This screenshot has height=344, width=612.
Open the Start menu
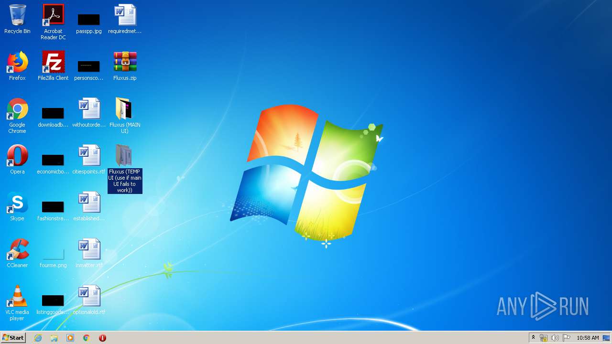point(13,337)
